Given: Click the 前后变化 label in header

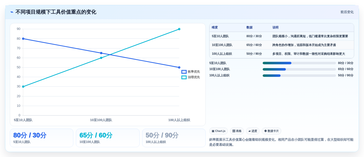Looking at the screenshot, I should pos(347,12).
